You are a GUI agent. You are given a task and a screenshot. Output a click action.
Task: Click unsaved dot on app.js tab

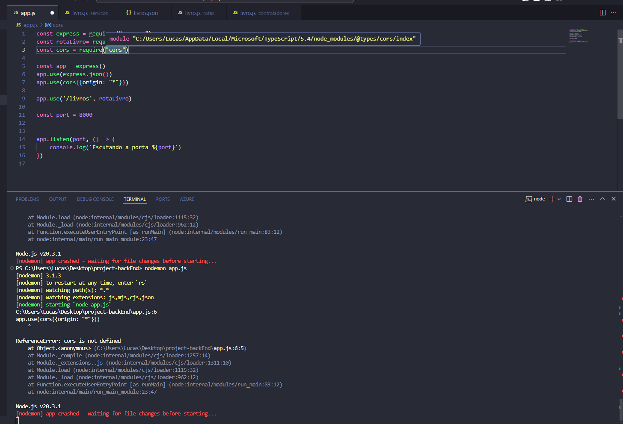(x=52, y=13)
